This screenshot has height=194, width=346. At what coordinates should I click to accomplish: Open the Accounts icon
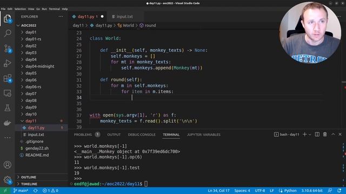pos(7,165)
